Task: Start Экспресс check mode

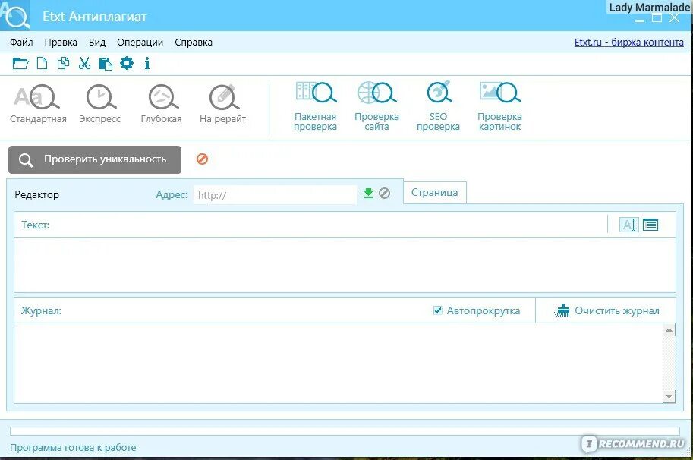Action: [100, 104]
